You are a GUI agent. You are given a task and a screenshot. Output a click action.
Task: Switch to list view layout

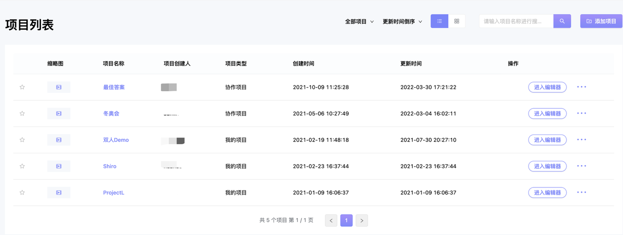[439, 21]
